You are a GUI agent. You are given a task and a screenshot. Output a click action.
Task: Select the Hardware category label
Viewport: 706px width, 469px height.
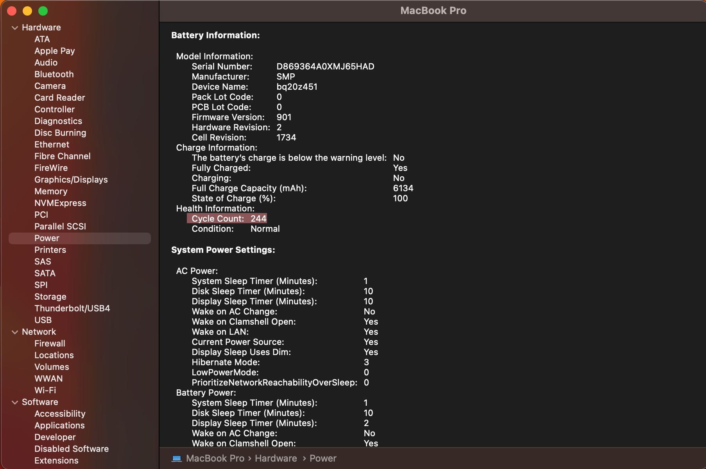pos(41,27)
